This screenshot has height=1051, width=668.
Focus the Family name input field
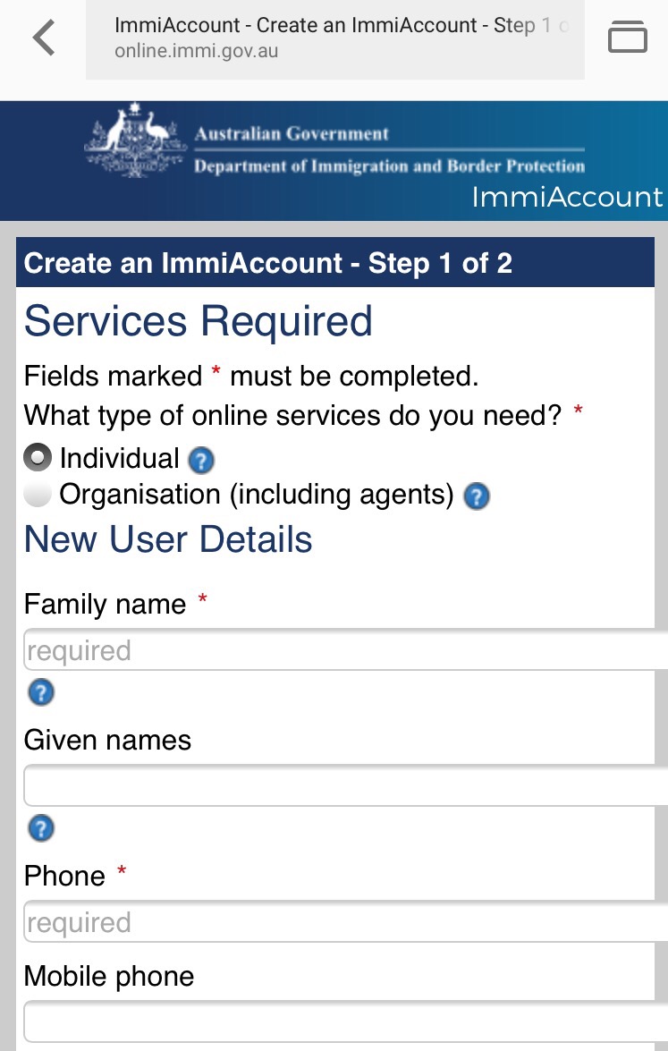click(x=345, y=650)
